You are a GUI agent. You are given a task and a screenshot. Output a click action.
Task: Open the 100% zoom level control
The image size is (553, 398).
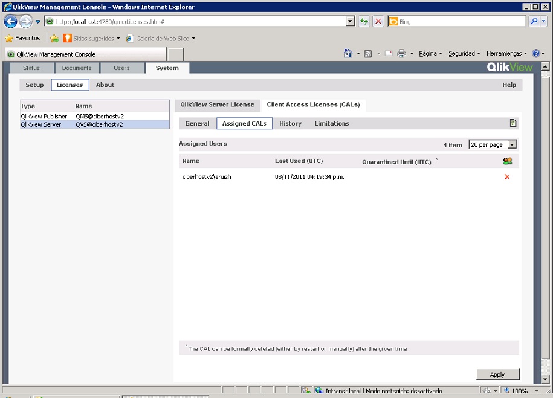tap(522, 391)
